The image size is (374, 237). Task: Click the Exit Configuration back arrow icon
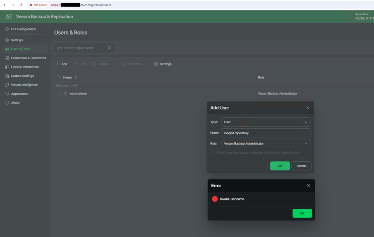[x=7, y=29]
